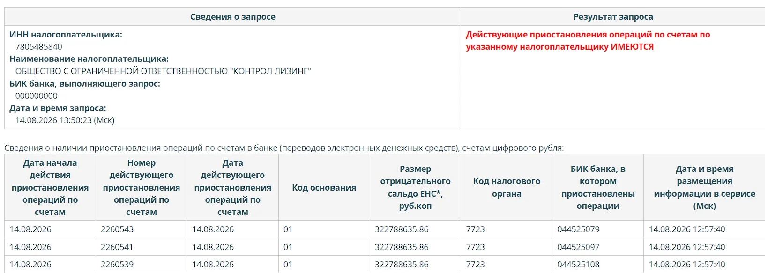Select the company name "КОНТРОЛ ЛИЗИНГ"
The image size is (768, 273).
click(x=272, y=71)
